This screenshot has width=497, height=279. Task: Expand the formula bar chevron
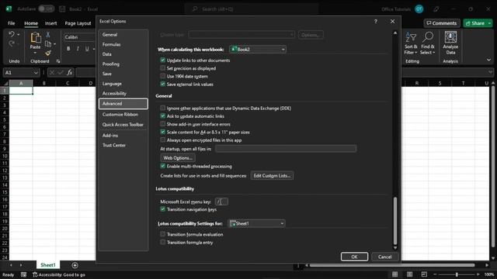pos(490,72)
